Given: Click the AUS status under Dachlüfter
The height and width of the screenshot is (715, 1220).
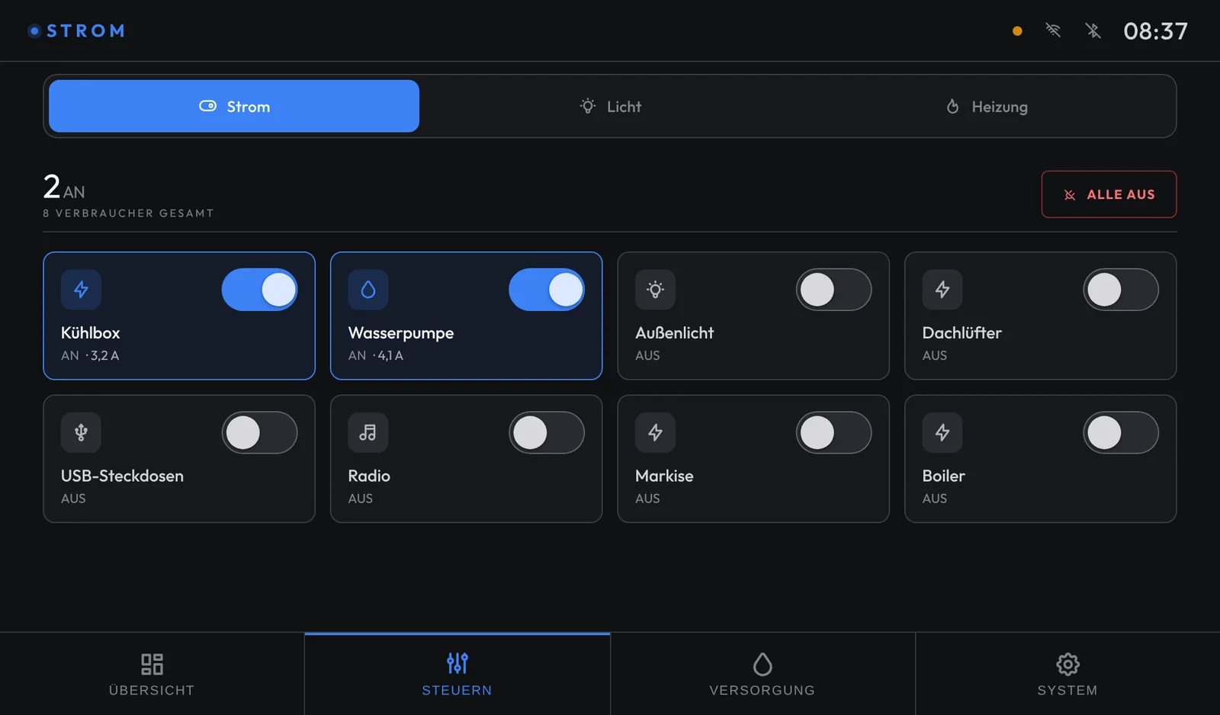Looking at the screenshot, I should 935,355.
